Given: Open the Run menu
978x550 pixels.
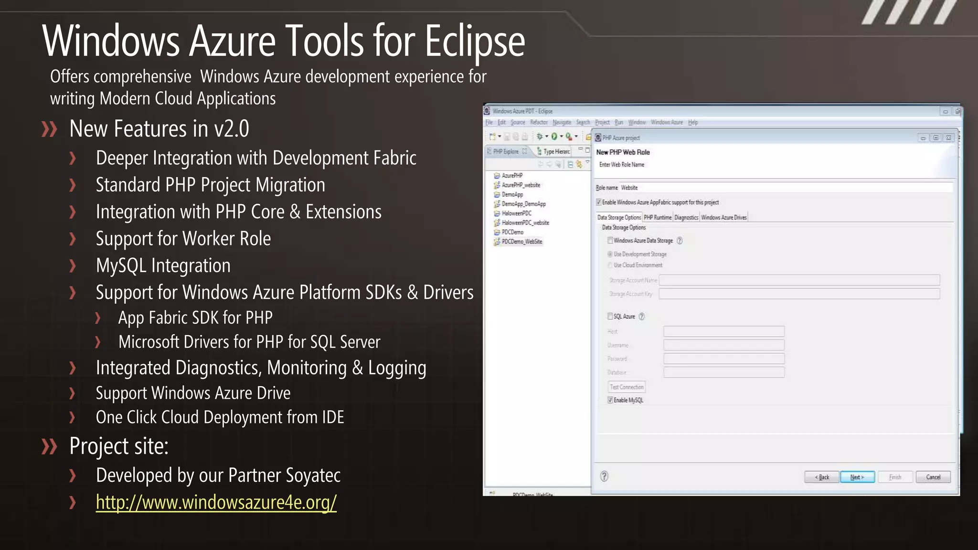Looking at the screenshot, I should pos(619,123).
